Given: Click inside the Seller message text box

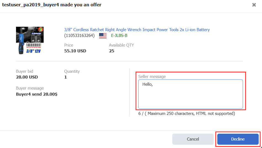Looking at the screenshot, I should (x=190, y=94).
